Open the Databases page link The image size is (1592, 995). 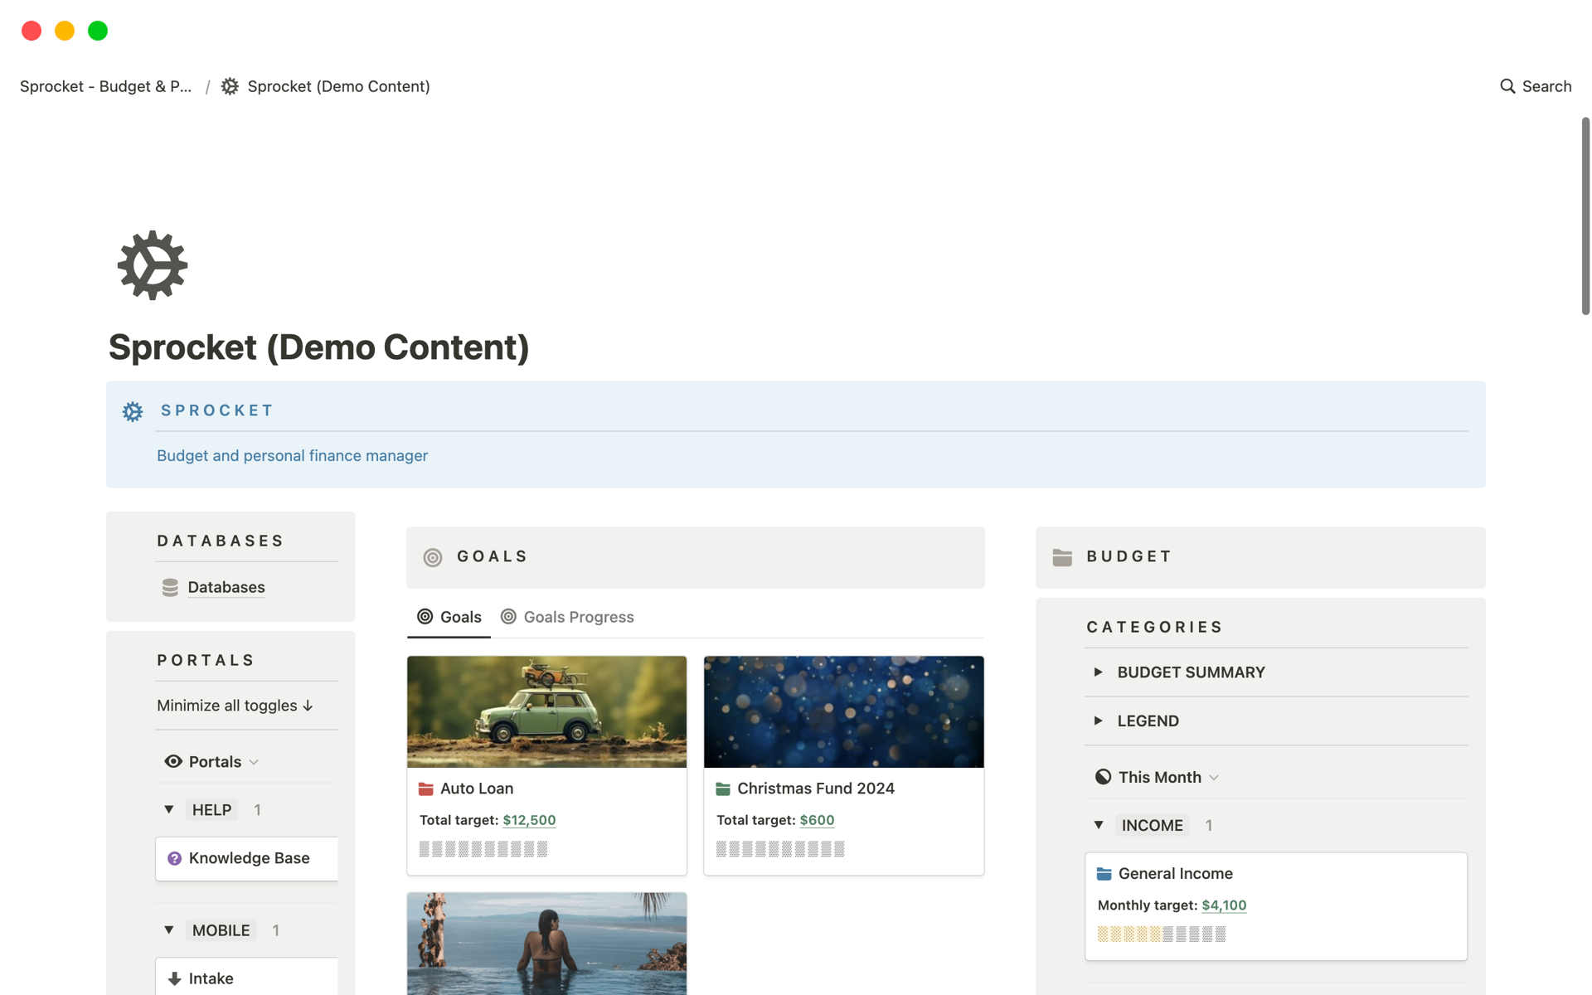226,588
